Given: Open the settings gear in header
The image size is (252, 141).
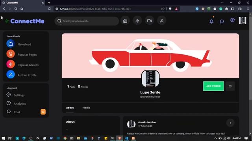Looking at the screenshot, I should [232, 20].
